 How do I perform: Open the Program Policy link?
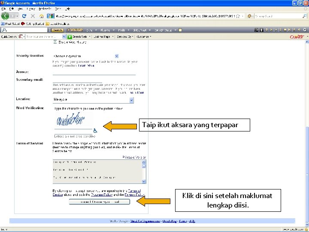101,195
